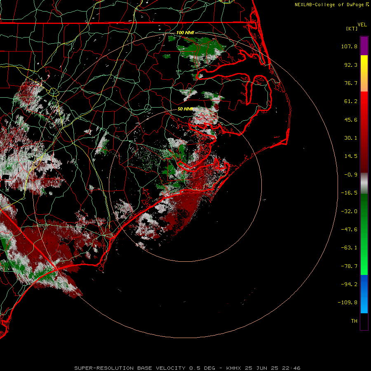The image size is (371, 371).
Task: Click the KMHX station identifier in the caption
Action: (234, 368)
